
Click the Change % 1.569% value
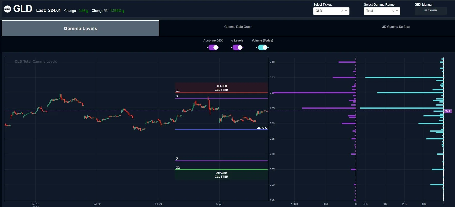(116, 11)
